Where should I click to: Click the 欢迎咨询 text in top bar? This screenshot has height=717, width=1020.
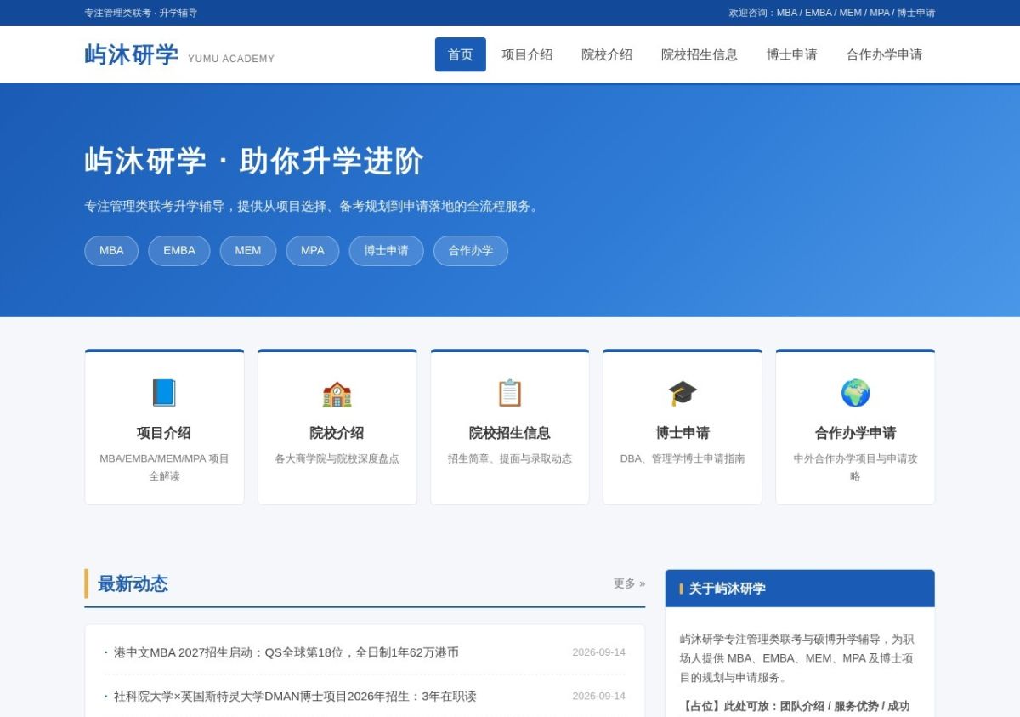[832, 13]
